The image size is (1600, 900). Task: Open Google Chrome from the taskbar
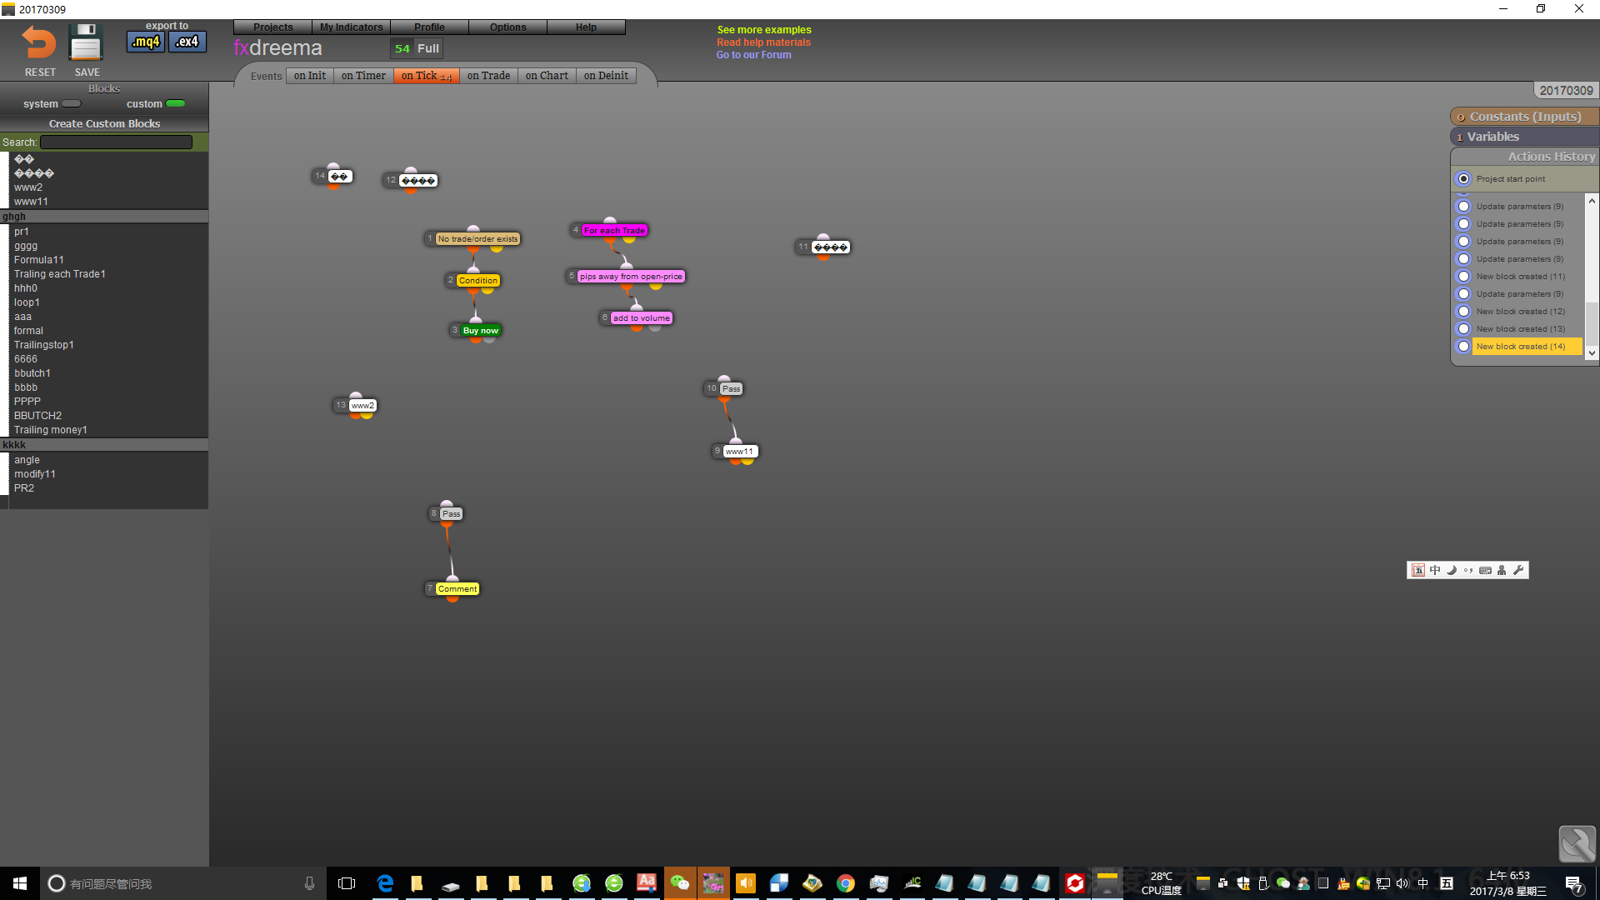click(845, 883)
